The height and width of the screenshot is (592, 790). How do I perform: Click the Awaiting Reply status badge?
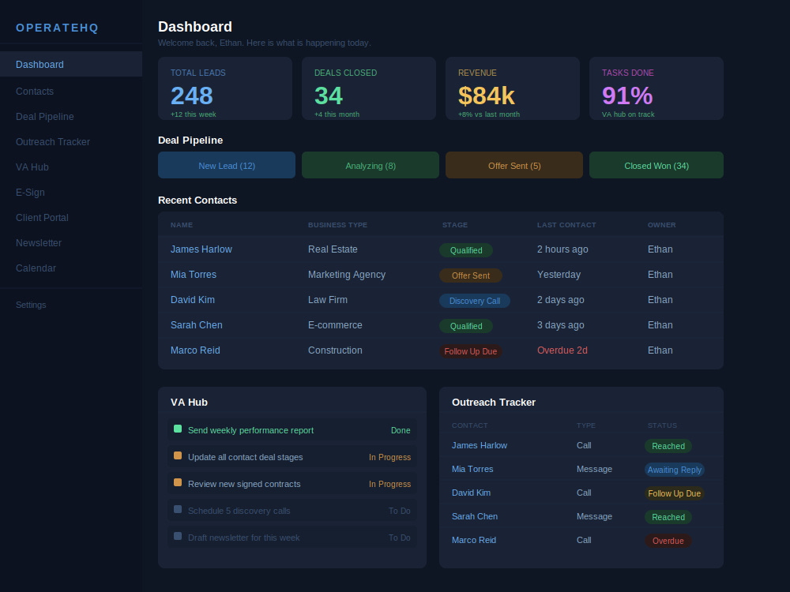674,470
